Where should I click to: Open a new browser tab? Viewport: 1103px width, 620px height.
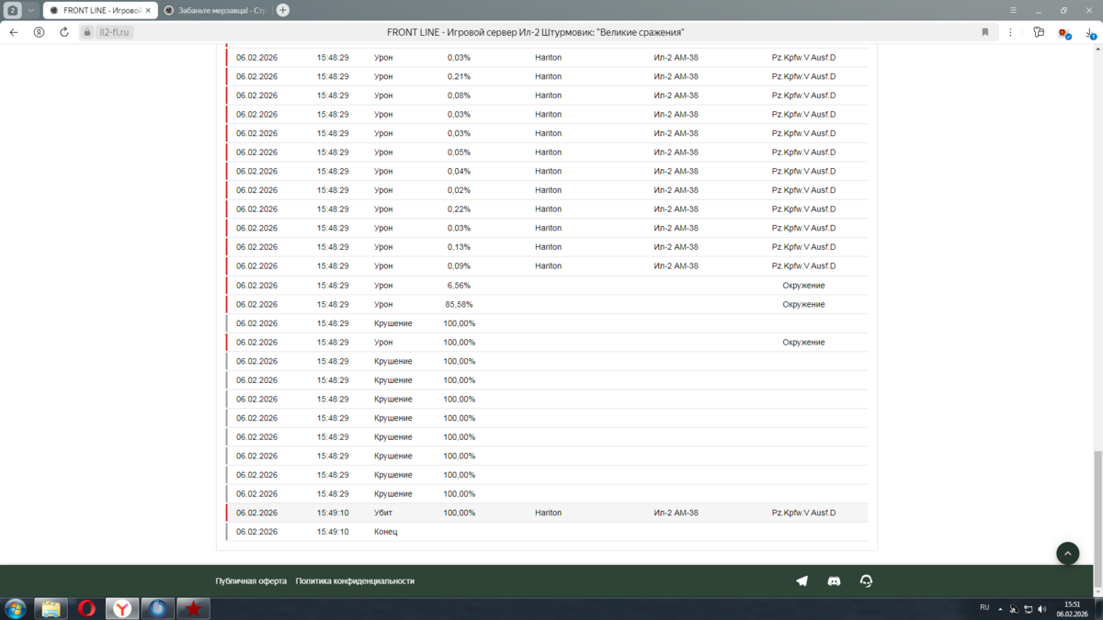click(283, 10)
